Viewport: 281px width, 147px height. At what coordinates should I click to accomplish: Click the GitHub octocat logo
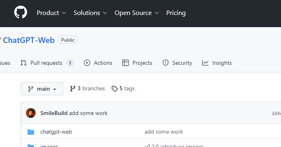point(21,12)
